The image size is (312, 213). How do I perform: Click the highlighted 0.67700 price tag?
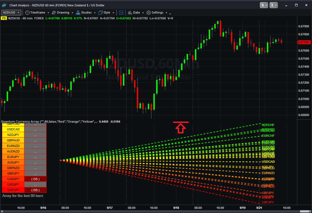pyautogui.click(x=303, y=42)
